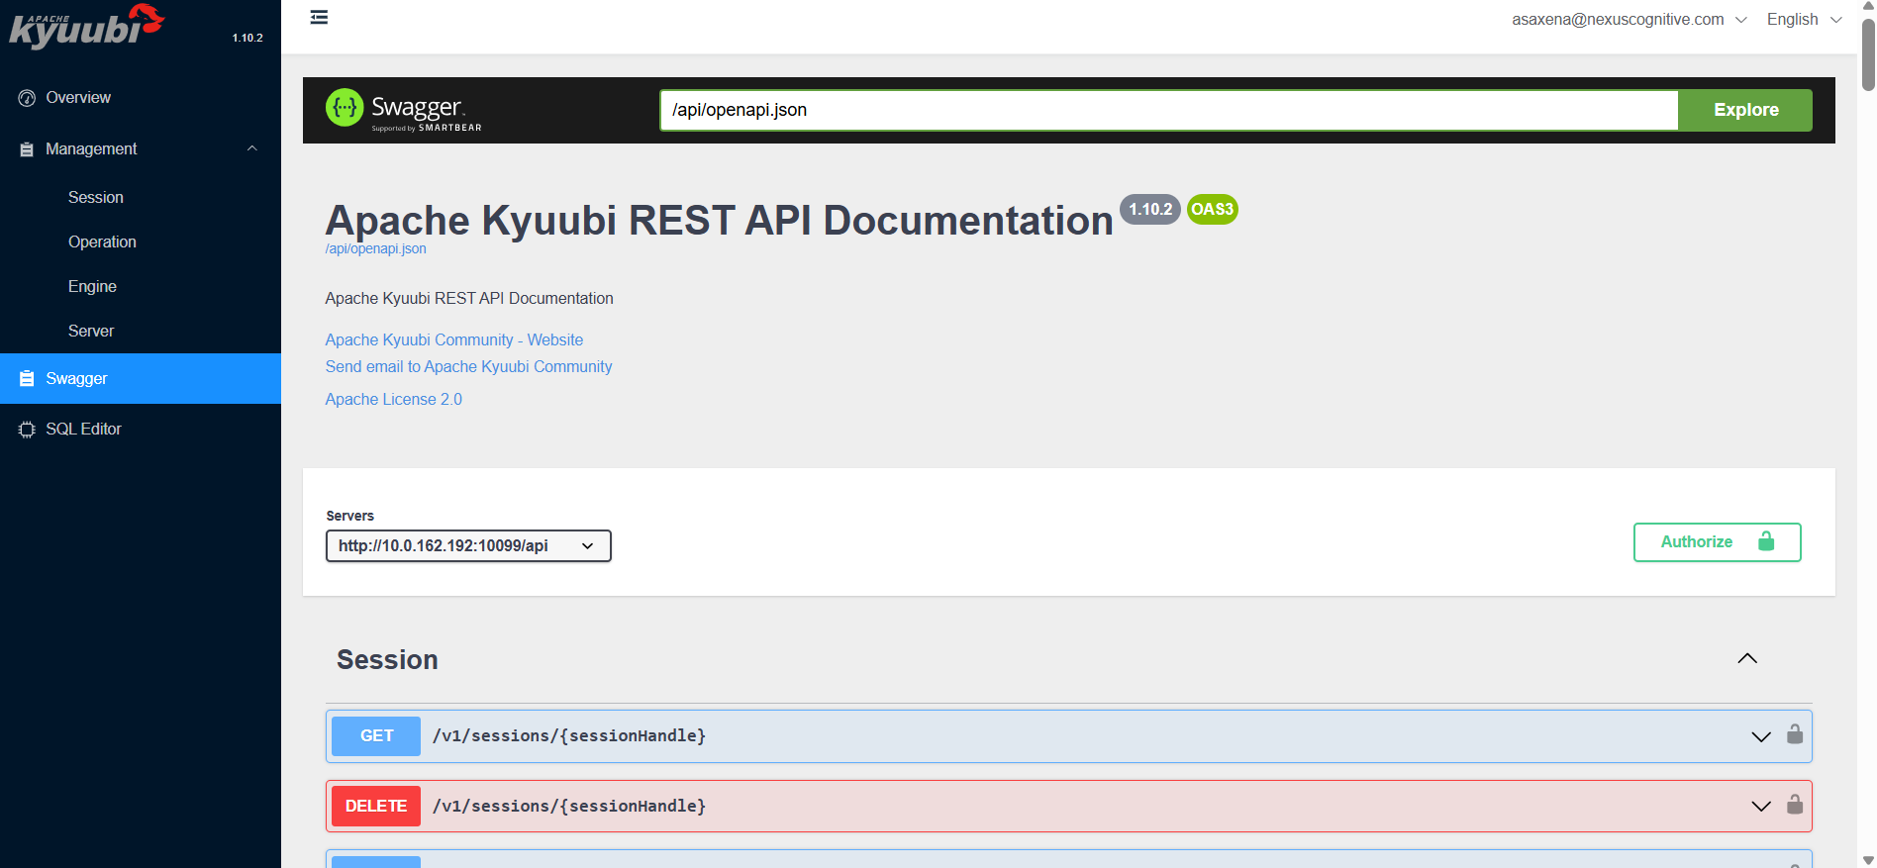Open the Servers dropdown with 10.0.162.192 URL
Screen dimensions: 1877x868
[x=468, y=546]
